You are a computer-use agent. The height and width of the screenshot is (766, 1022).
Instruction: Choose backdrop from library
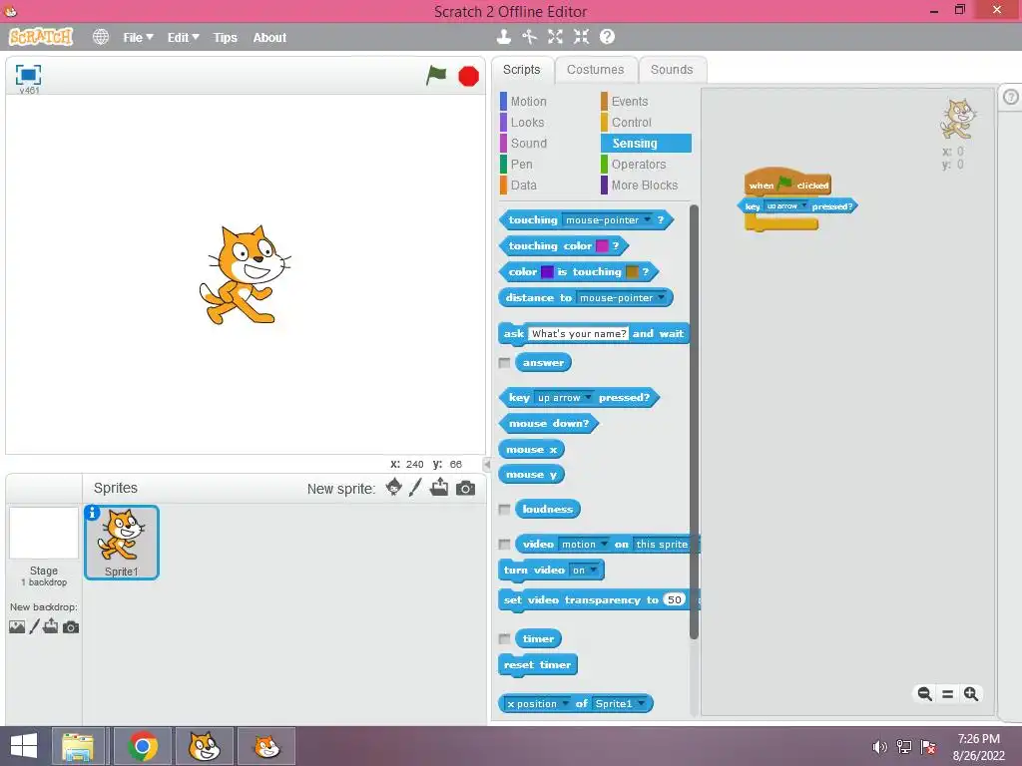pos(17,627)
